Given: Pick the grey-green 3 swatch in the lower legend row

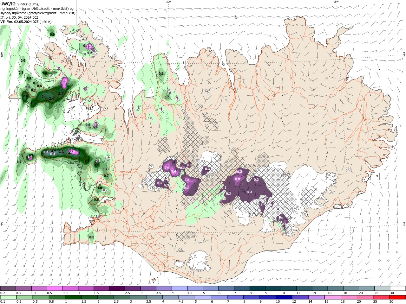Looking at the screenshot, I should pyautogui.click(x=138, y=297).
